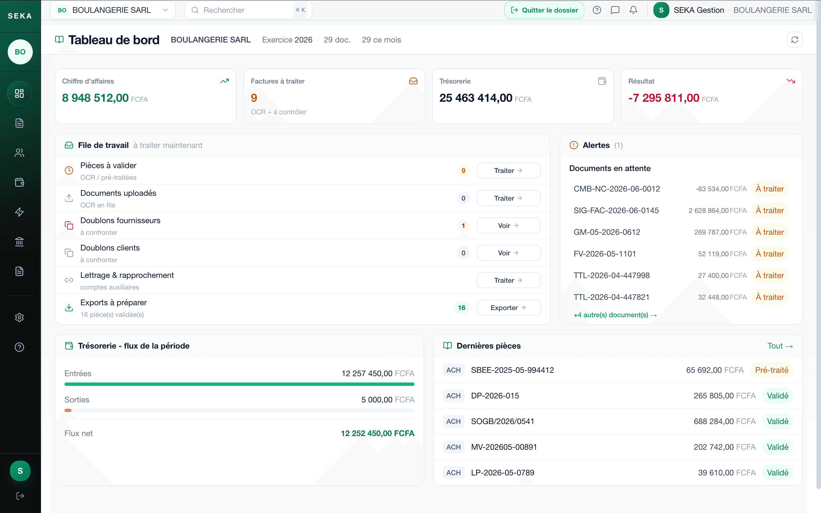
Task: Click the Chiffre d'affaires KPI card
Action: click(146, 96)
